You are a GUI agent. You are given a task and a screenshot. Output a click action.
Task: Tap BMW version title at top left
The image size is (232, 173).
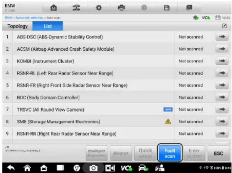click(10, 8)
